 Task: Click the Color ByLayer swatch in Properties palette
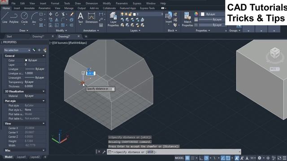26,60
